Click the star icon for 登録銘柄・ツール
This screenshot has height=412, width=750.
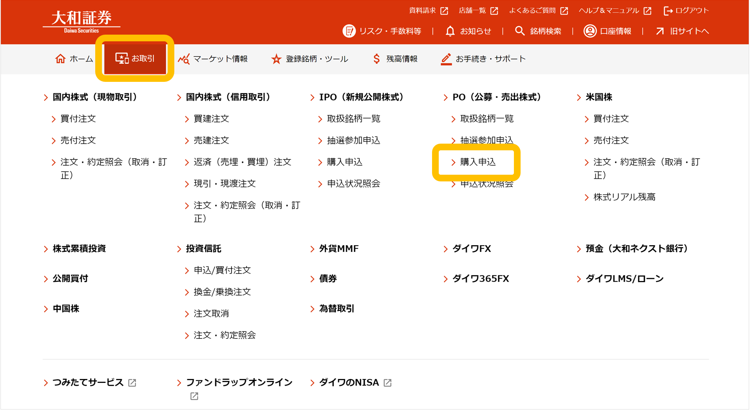(x=276, y=59)
